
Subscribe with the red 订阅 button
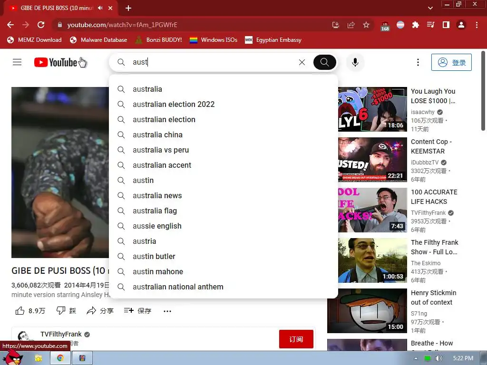(x=296, y=339)
